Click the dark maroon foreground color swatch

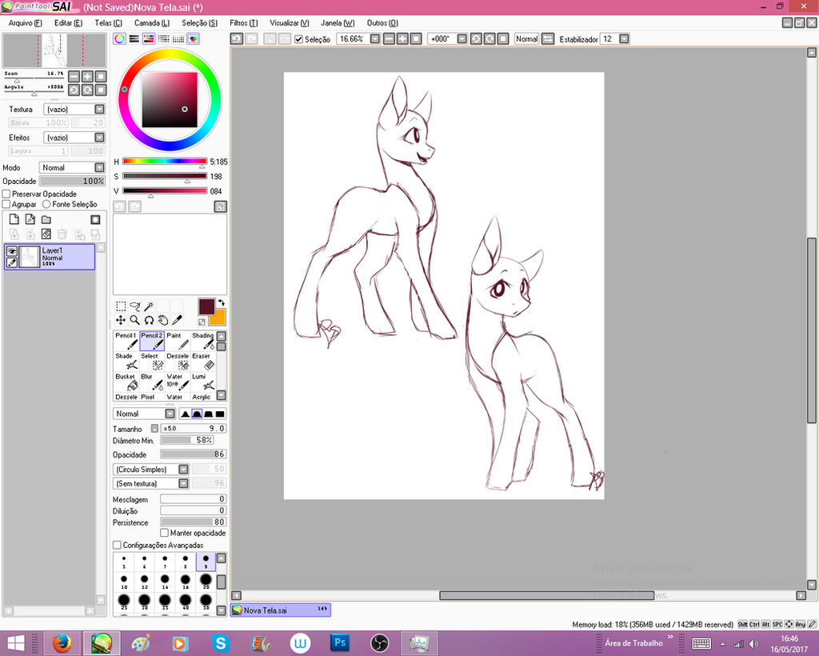coord(206,306)
